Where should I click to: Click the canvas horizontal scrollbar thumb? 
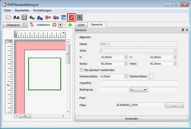[x=25, y=116]
